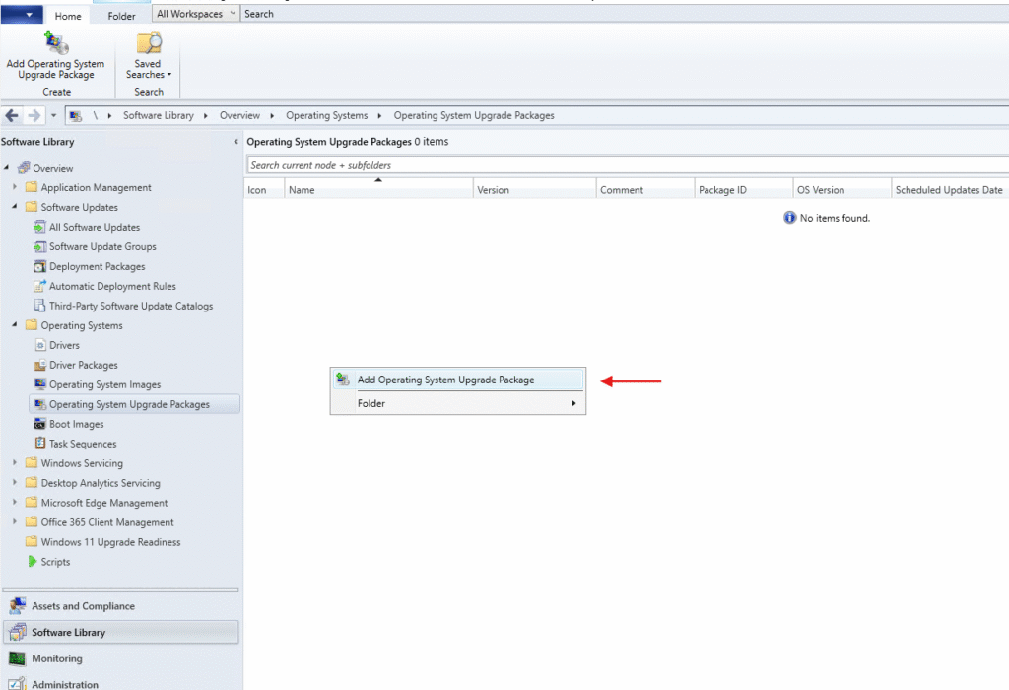Open the Administration workspace
Viewport: 1009px width, 690px height.
coord(64,683)
